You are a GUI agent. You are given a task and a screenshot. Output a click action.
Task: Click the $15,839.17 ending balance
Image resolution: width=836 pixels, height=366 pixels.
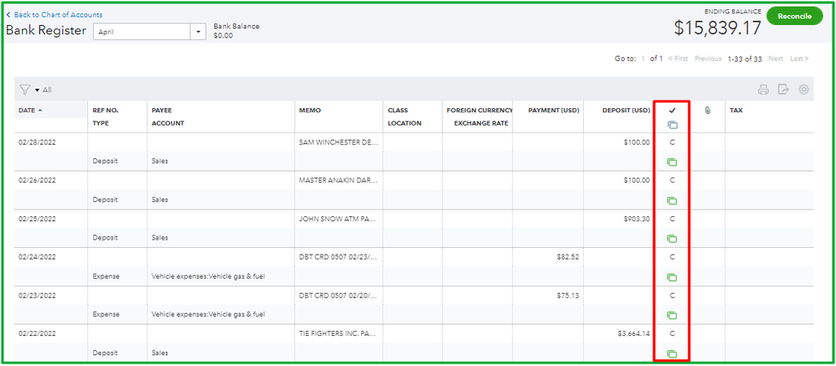point(717,28)
